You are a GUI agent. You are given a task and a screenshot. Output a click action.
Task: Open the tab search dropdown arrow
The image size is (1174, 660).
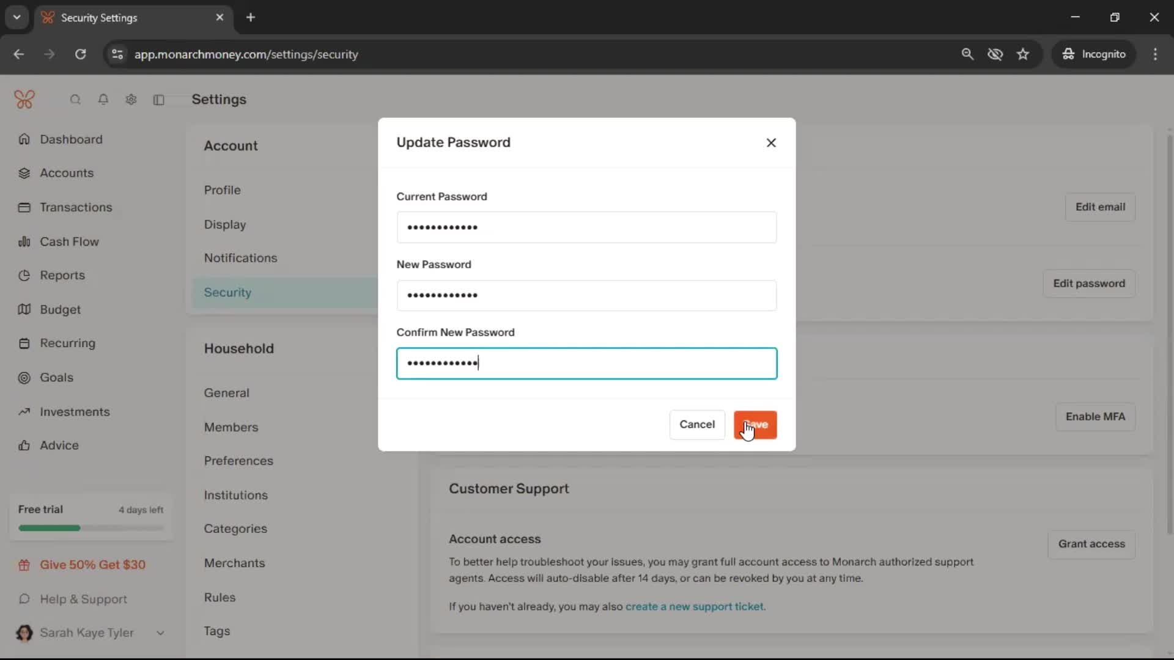[x=17, y=17]
